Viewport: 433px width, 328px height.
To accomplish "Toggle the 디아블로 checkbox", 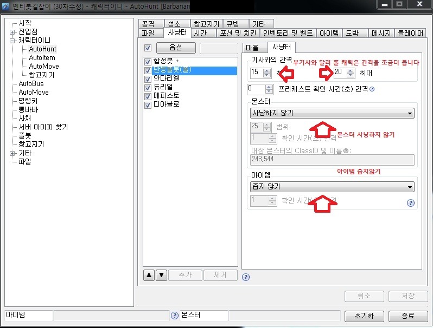I will point(148,105).
